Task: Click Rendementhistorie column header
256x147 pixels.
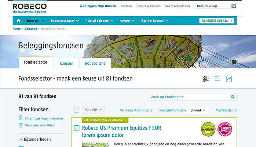Action: coord(173,110)
